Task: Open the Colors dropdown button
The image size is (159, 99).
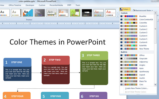Action: pos(125,9)
